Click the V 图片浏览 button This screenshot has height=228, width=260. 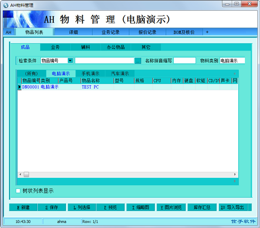(x=171, y=207)
